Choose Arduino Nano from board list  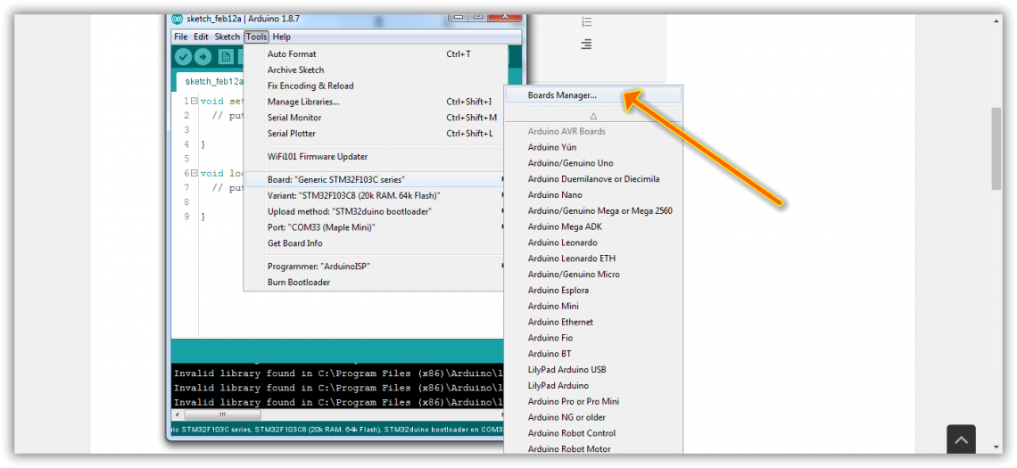[555, 195]
